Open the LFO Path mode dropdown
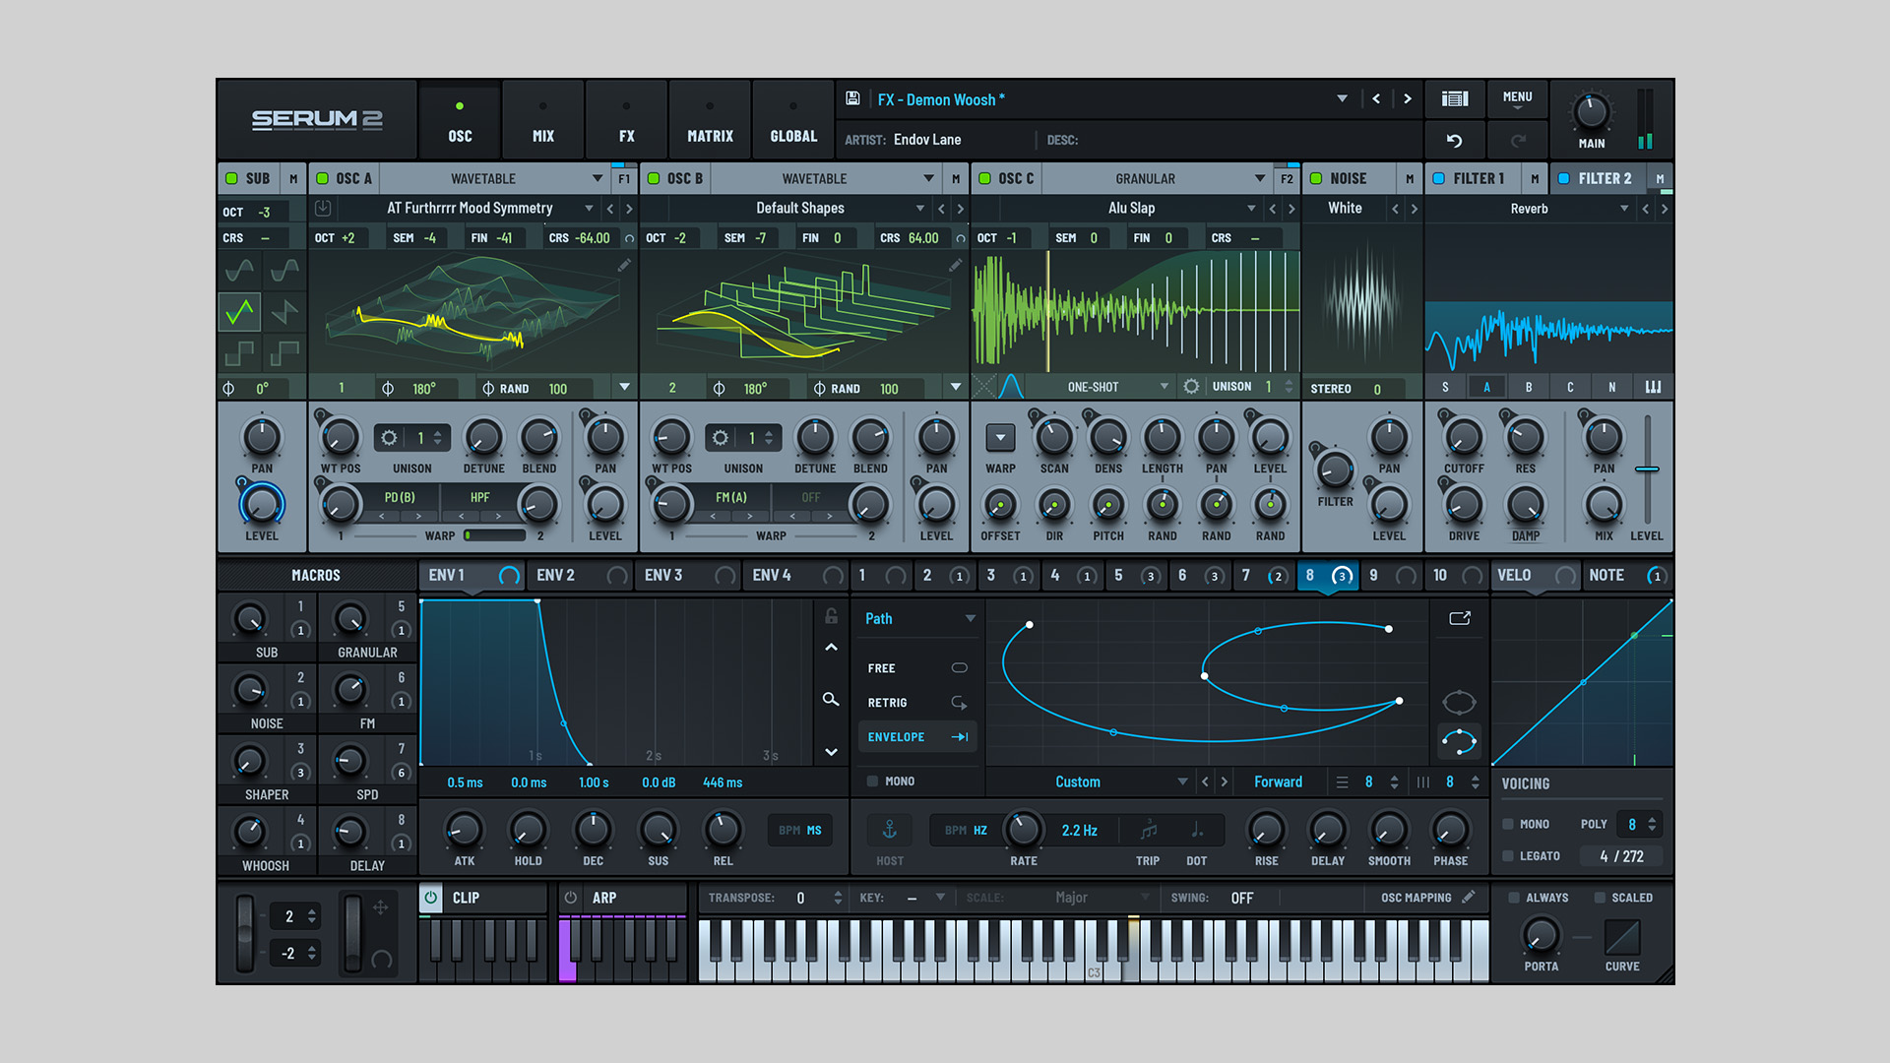The image size is (1890, 1063). (x=918, y=618)
